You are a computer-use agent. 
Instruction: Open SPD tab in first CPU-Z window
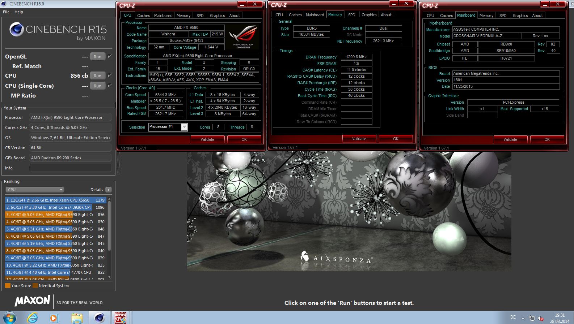(200, 16)
